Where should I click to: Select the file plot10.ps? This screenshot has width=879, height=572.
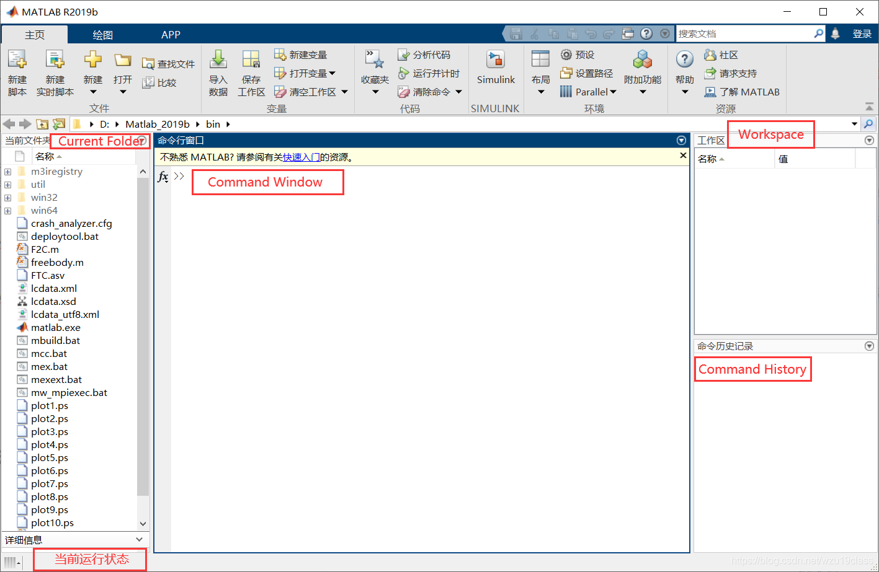(x=52, y=523)
